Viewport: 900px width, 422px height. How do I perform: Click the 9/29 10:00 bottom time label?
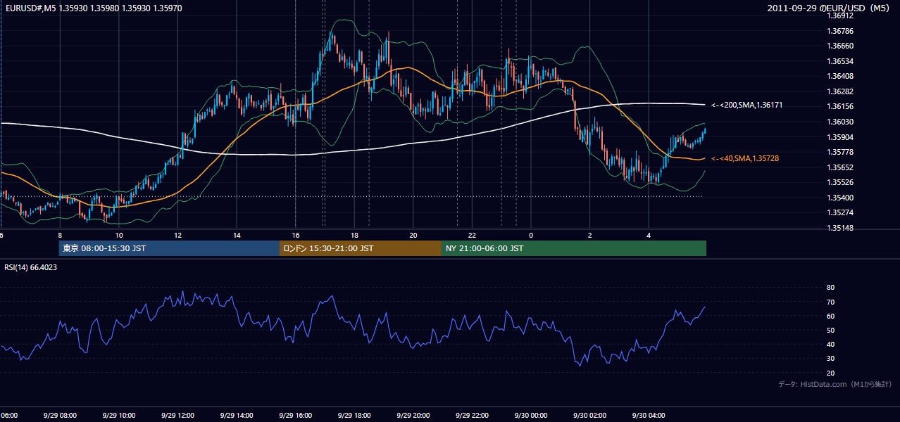pyautogui.click(x=118, y=416)
